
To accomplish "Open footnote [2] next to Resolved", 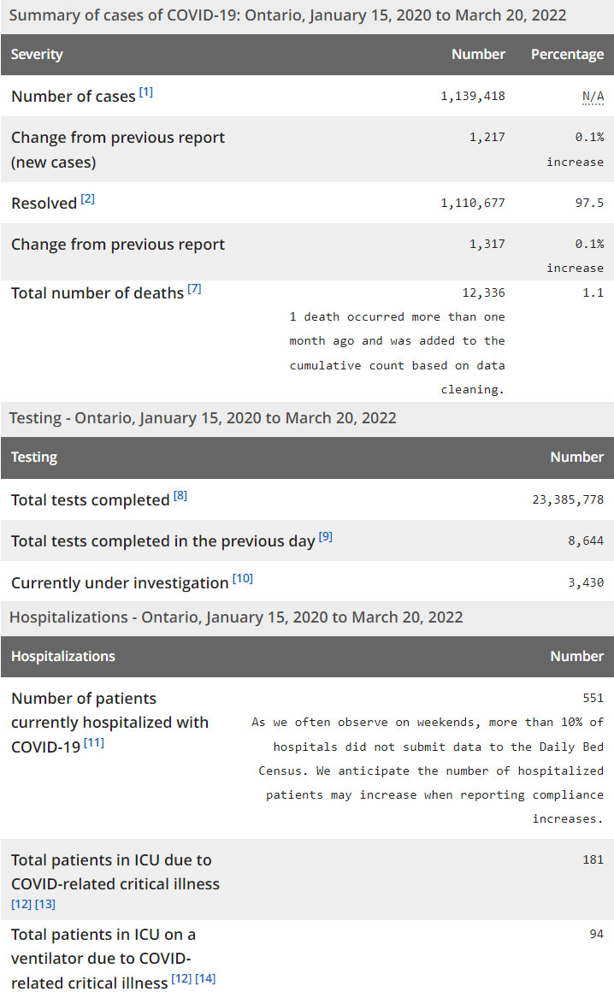I will pos(87,200).
